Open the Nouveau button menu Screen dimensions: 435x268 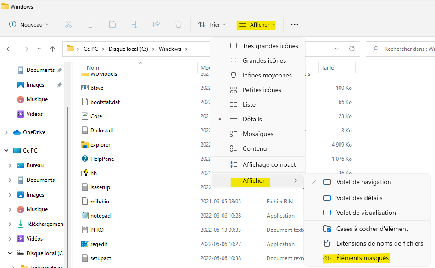click(x=29, y=25)
